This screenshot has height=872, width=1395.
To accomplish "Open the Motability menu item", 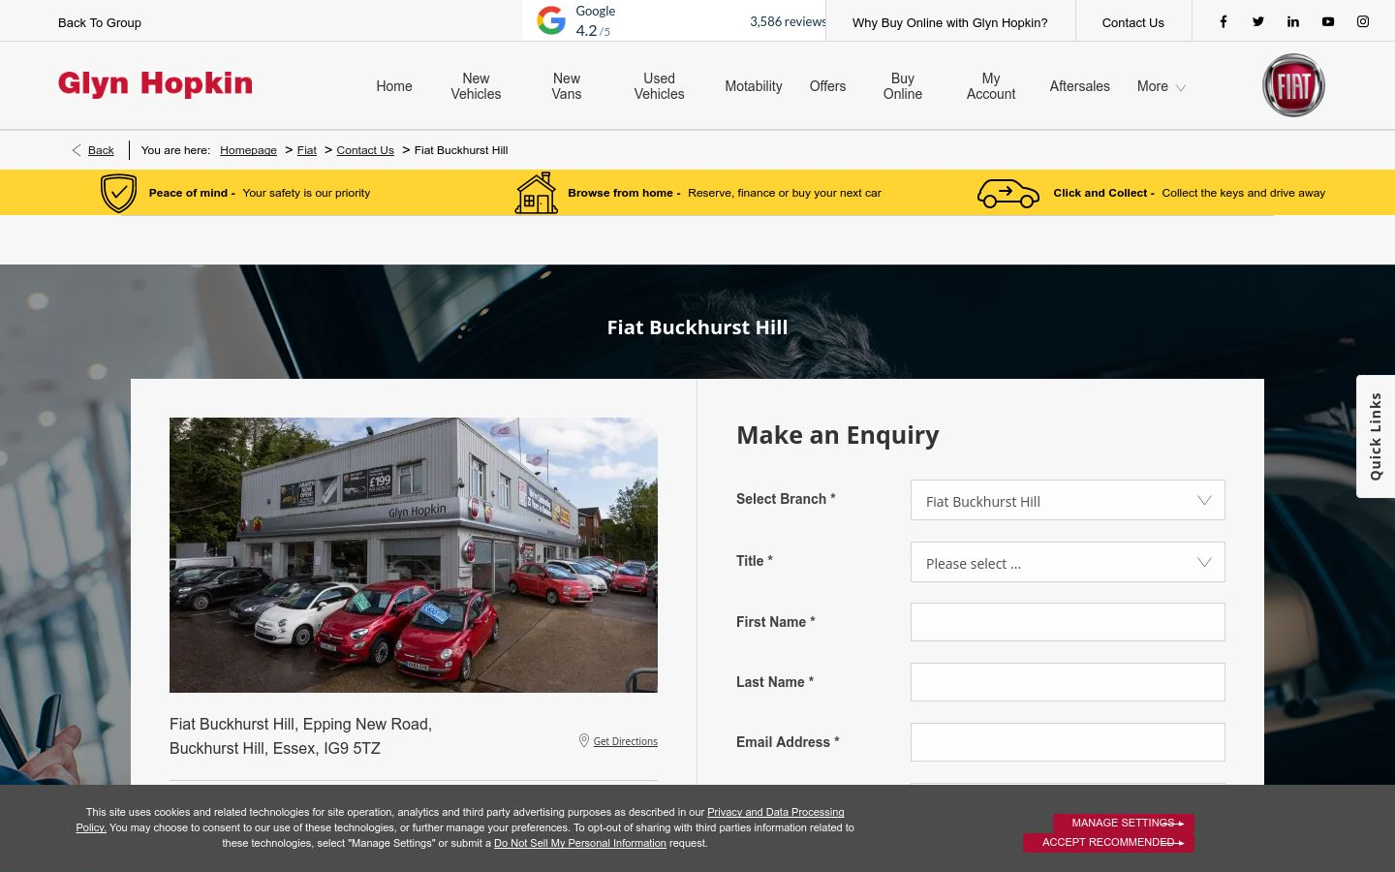I will tap(753, 86).
